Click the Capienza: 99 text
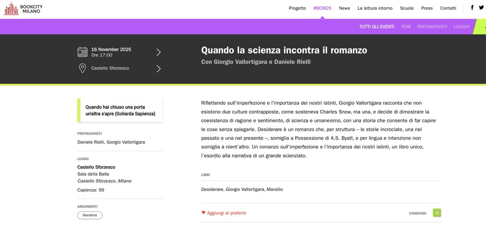This screenshot has height=226, width=486. (x=91, y=190)
